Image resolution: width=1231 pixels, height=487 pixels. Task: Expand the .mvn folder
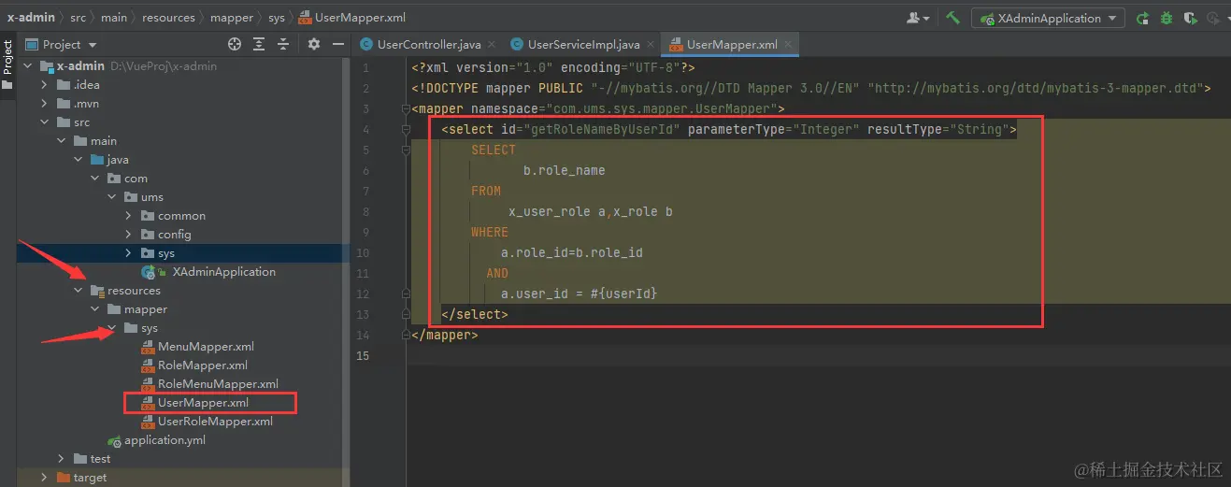coord(44,104)
